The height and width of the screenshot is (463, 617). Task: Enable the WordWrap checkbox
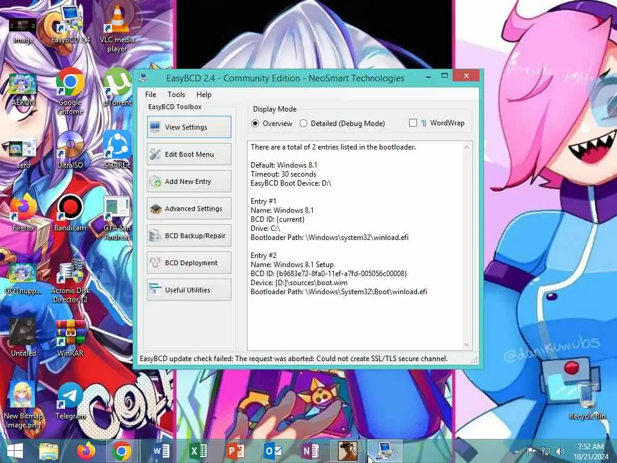tap(413, 123)
